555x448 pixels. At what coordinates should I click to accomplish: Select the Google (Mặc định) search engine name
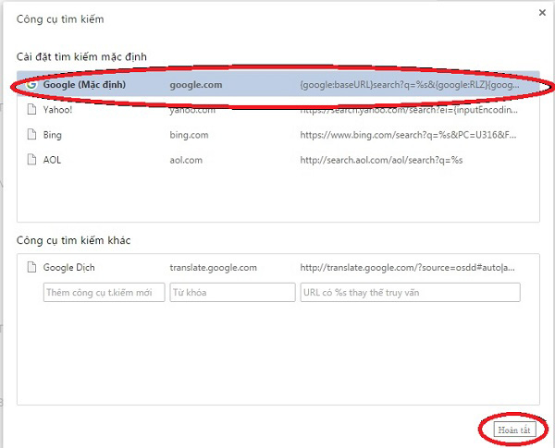tap(83, 84)
